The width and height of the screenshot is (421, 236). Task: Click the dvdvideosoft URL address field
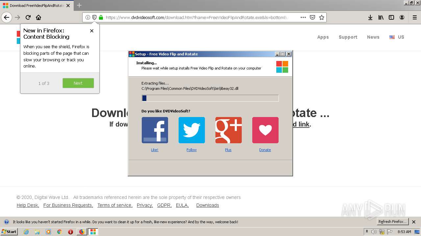click(197, 17)
